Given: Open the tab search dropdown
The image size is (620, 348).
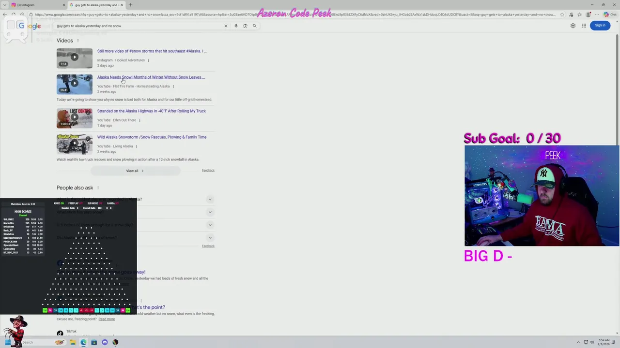Looking at the screenshot, I should [x=4, y=5].
